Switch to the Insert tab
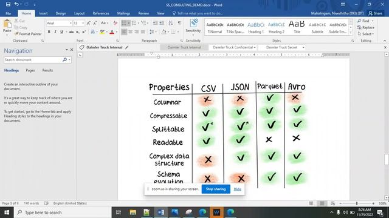389x218 pixels. click(x=43, y=13)
